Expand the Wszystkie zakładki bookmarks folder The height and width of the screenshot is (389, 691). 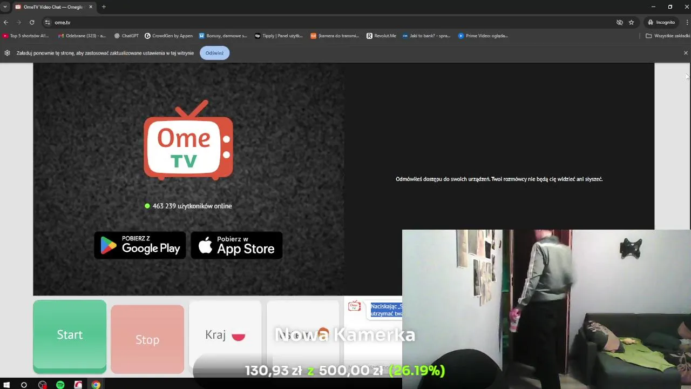point(668,36)
